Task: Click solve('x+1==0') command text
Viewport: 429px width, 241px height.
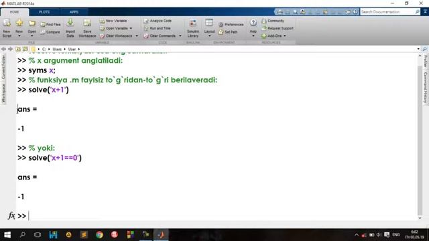Action: [55, 158]
